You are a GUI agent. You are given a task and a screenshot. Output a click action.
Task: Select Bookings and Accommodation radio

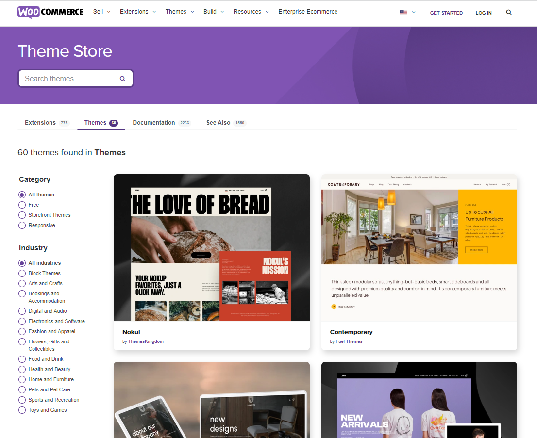[x=22, y=294]
